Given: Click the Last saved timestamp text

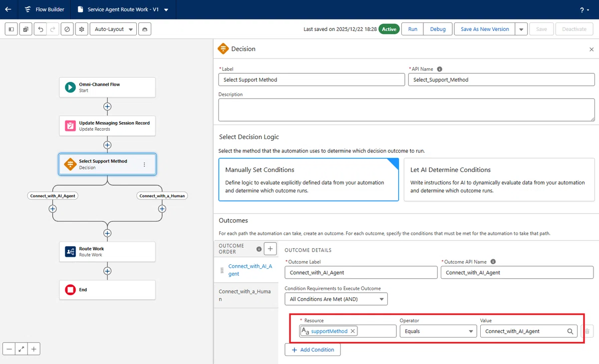Looking at the screenshot, I should (x=340, y=29).
